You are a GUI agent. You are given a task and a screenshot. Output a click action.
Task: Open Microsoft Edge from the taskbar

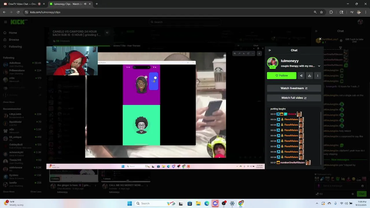(207, 203)
